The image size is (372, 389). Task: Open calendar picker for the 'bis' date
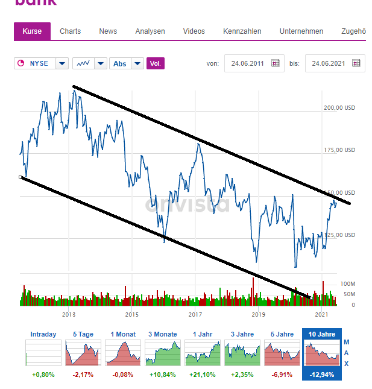pyautogui.click(x=356, y=63)
